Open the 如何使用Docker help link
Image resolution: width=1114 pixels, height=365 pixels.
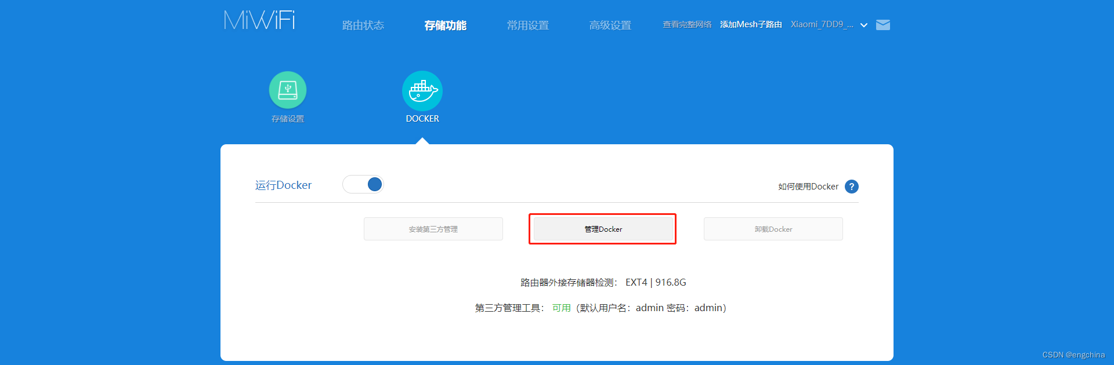tap(808, 187)
